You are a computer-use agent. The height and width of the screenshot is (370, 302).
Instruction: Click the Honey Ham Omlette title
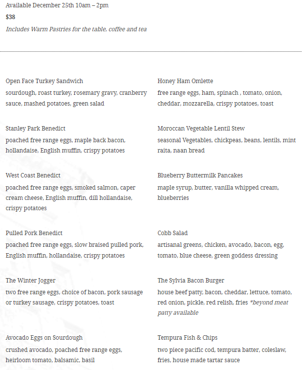pyautogui.click(x=185, y=81)
